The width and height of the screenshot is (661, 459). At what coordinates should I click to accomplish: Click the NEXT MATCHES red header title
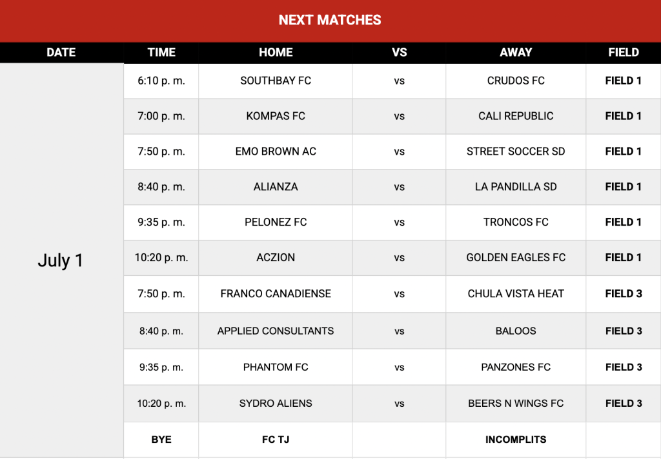330,20
